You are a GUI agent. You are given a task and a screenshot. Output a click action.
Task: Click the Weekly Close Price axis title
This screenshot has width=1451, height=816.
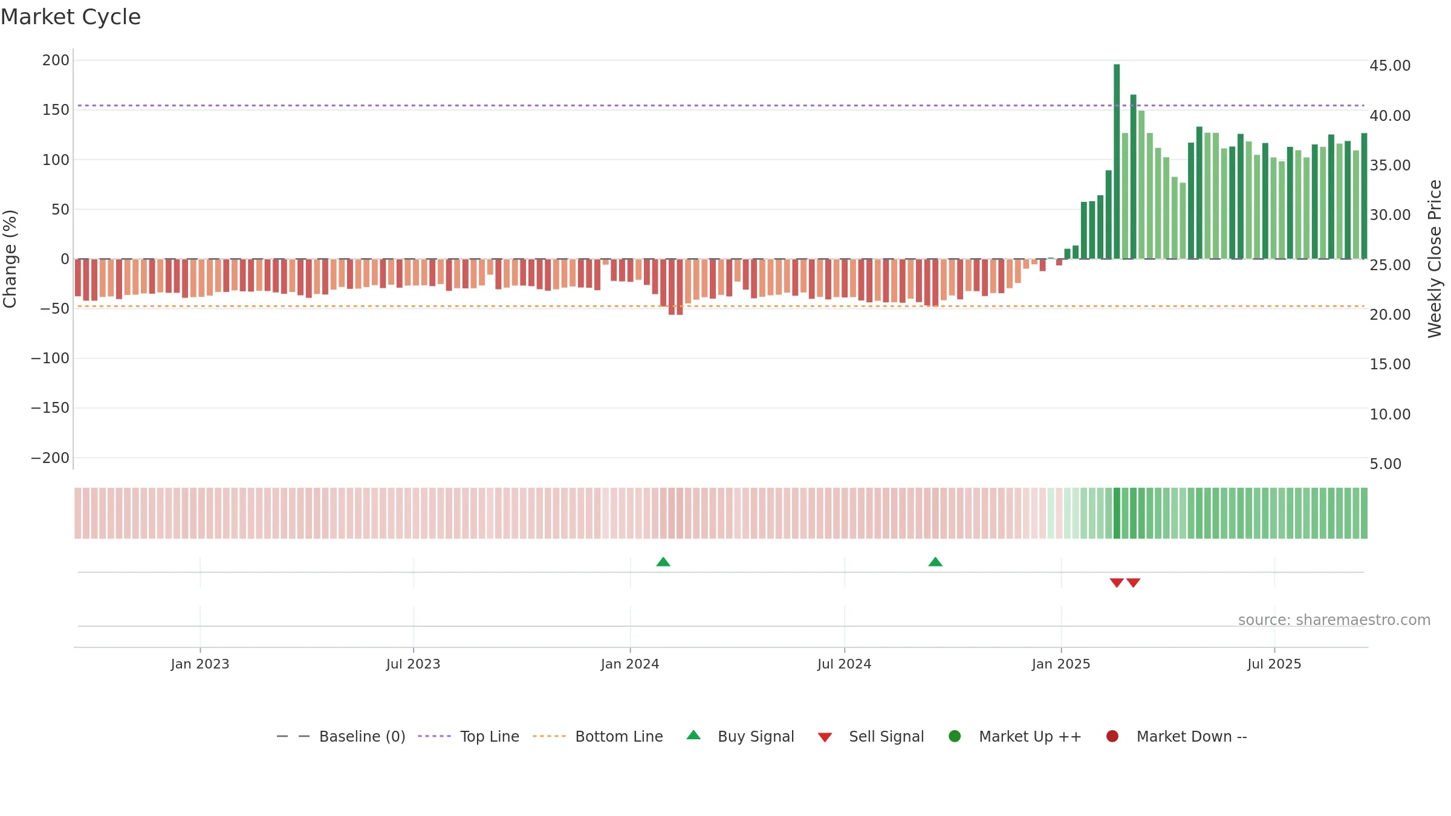(x=1435, y=259)
